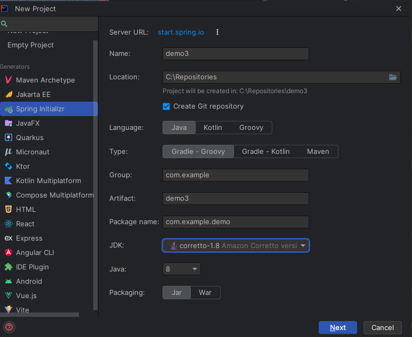Click the Micronaut mu icon
The image size is (412, 337).
click(x=9, y=152)
